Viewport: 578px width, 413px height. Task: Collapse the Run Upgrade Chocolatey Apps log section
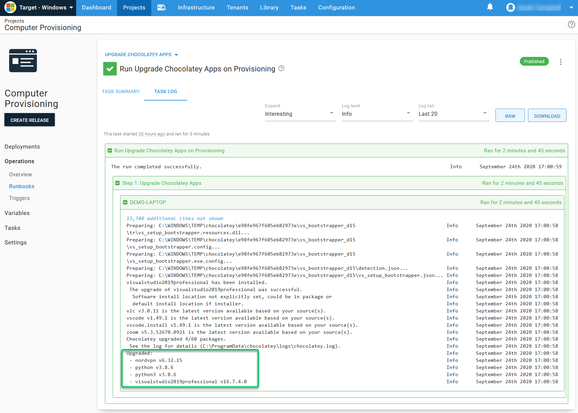tap(110, 151)
